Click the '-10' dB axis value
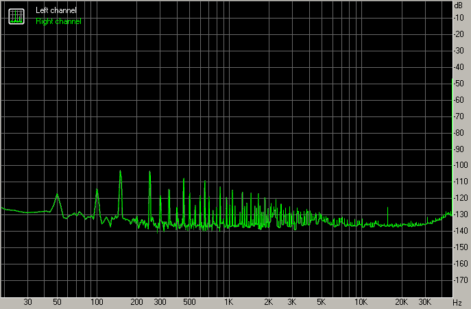This screenshot has width=471, height=309. pos(459,18)
